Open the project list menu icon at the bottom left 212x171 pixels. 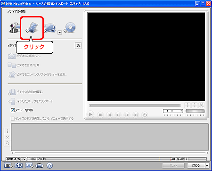[x=8, y=165]
